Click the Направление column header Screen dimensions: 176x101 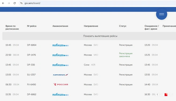[91, 26]
